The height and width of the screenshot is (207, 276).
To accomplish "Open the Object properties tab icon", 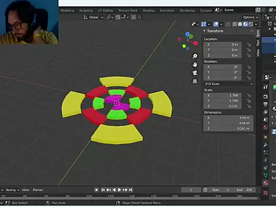I will (x=266, y=137).
